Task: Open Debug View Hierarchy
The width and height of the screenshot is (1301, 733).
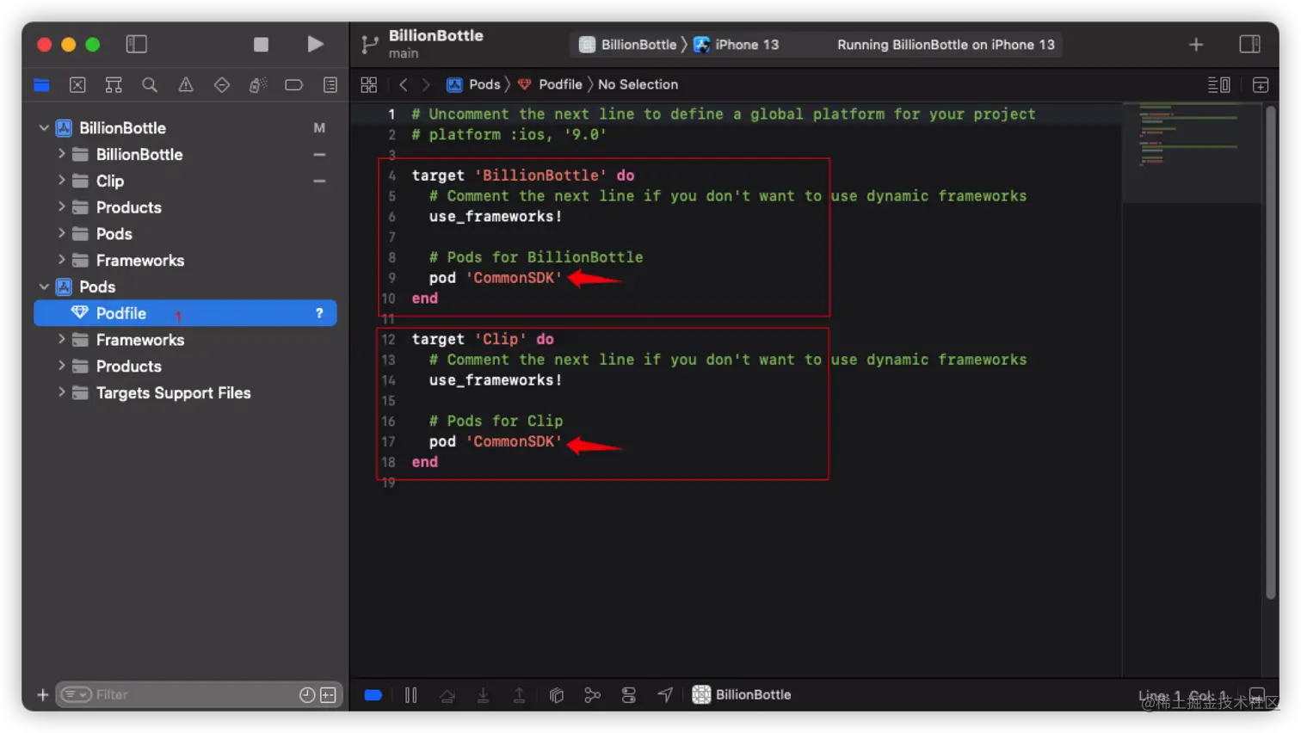Action: point(557,695)
